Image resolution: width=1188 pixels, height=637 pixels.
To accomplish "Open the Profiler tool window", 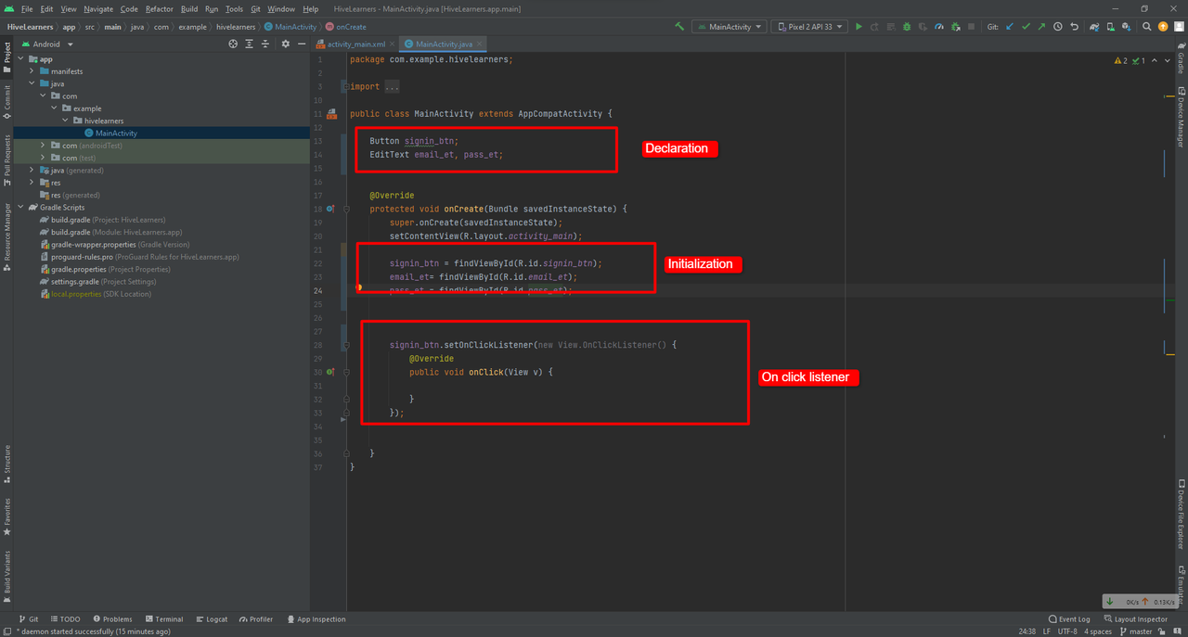I will [x=256, y=618].
